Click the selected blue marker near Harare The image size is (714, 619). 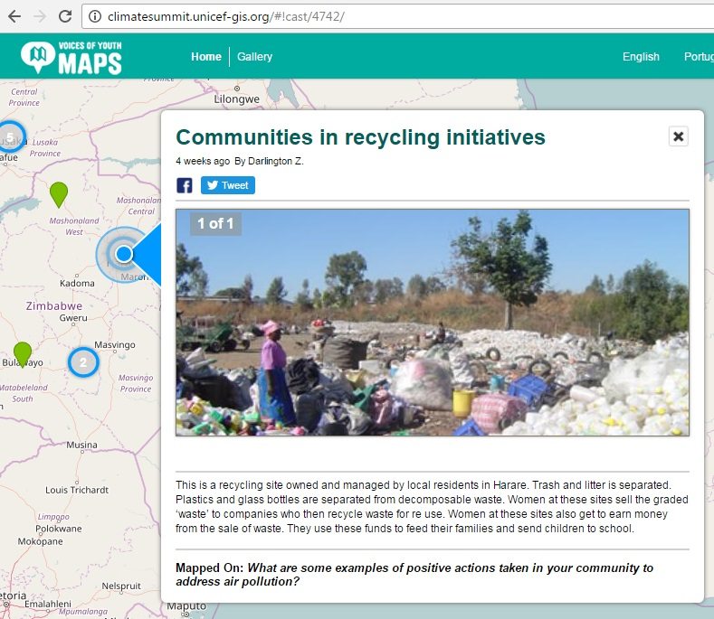click(x=124, y=254)
